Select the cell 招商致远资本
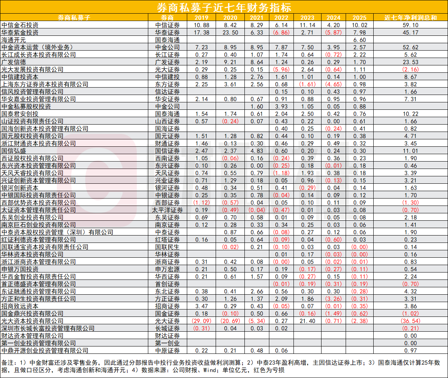Screen dimensions: 448x378 click(x=20, y=306)
